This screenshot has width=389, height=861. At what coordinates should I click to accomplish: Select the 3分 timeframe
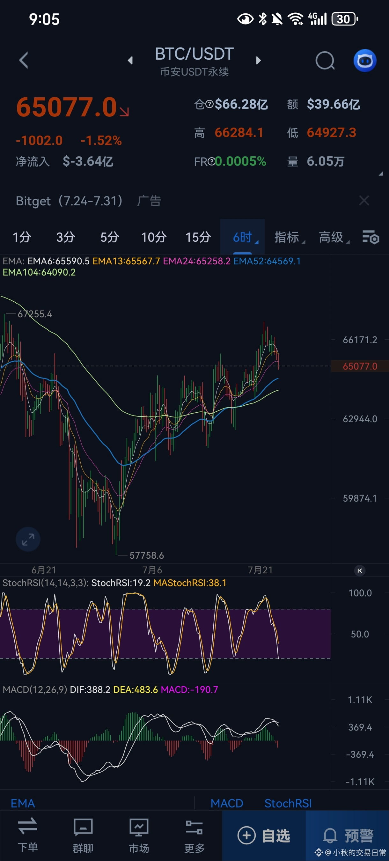pyautogui.click(x=65, y=237)
